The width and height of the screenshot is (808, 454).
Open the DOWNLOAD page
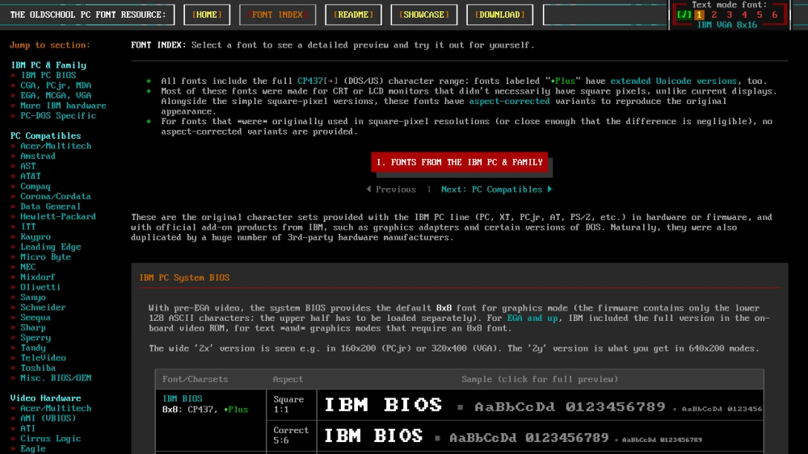499,15
